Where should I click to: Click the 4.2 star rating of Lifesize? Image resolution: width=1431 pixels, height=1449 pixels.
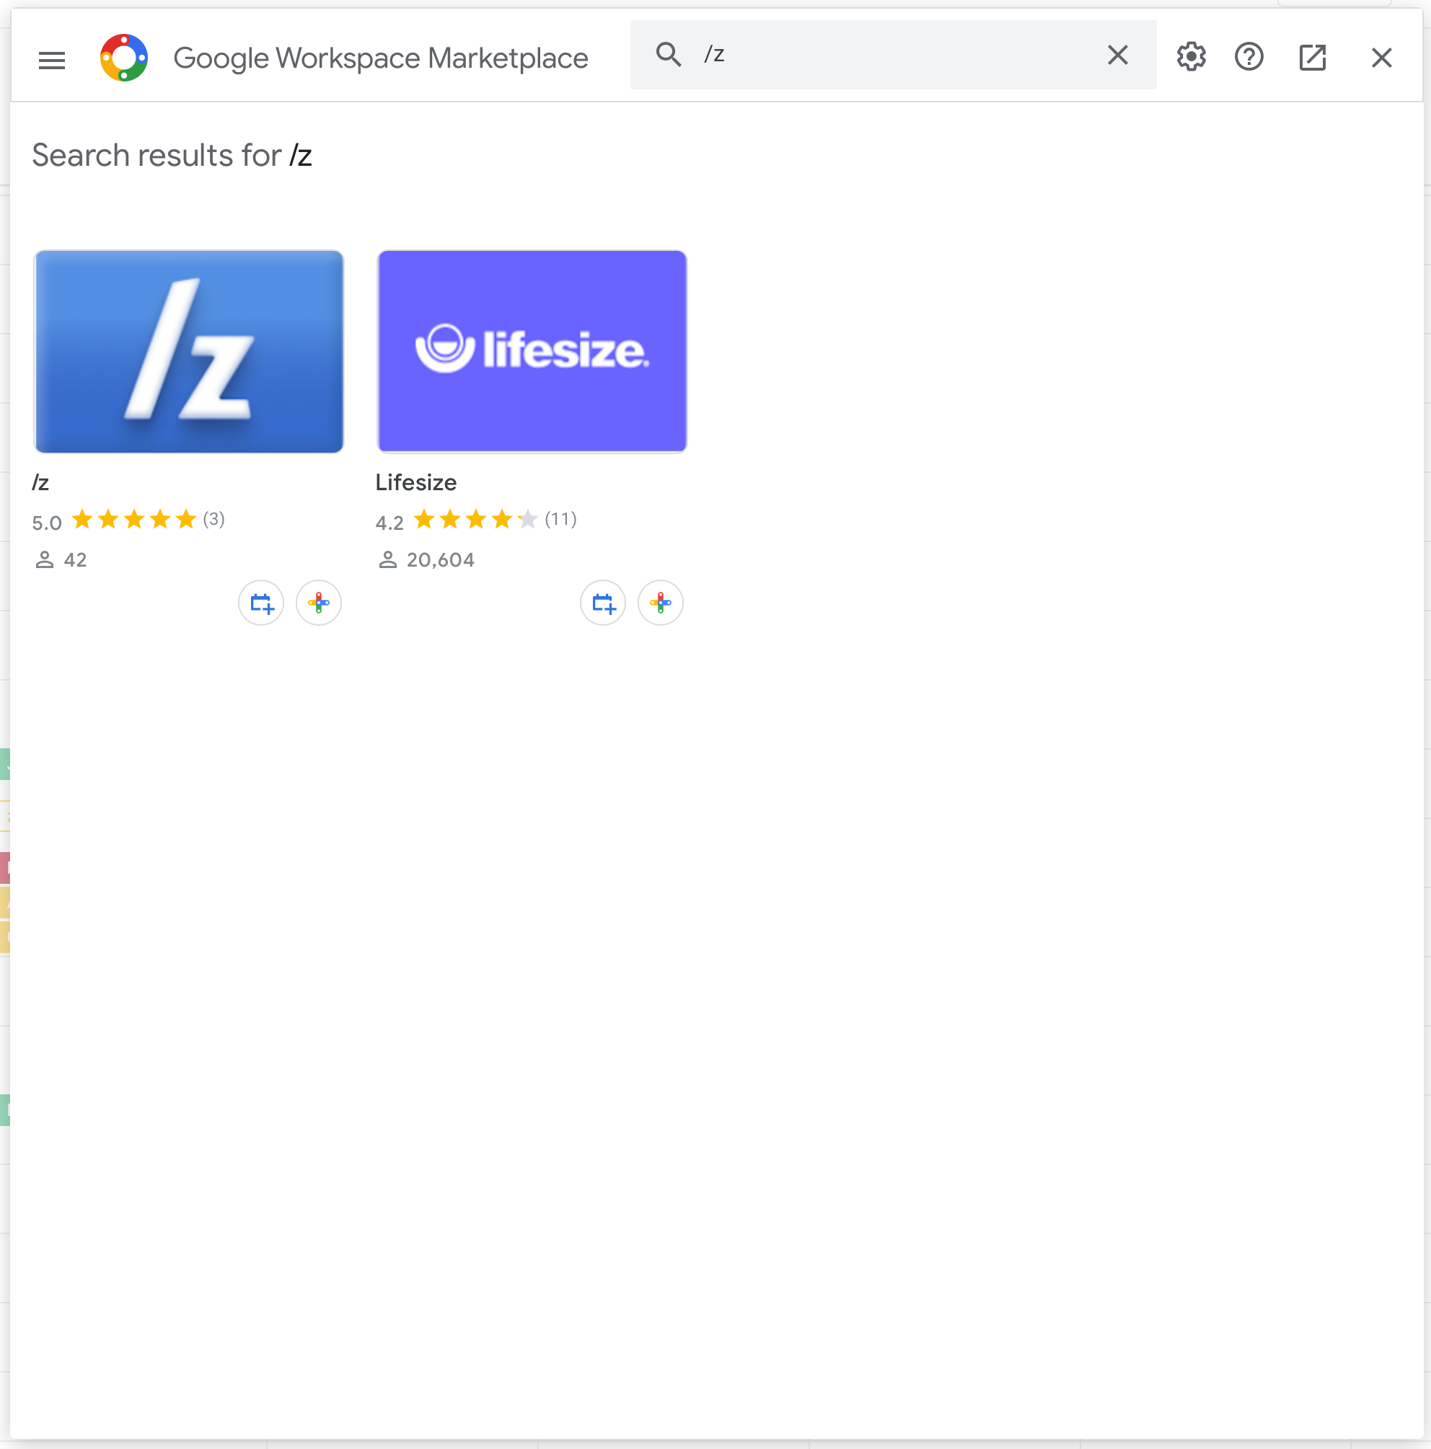476,520
